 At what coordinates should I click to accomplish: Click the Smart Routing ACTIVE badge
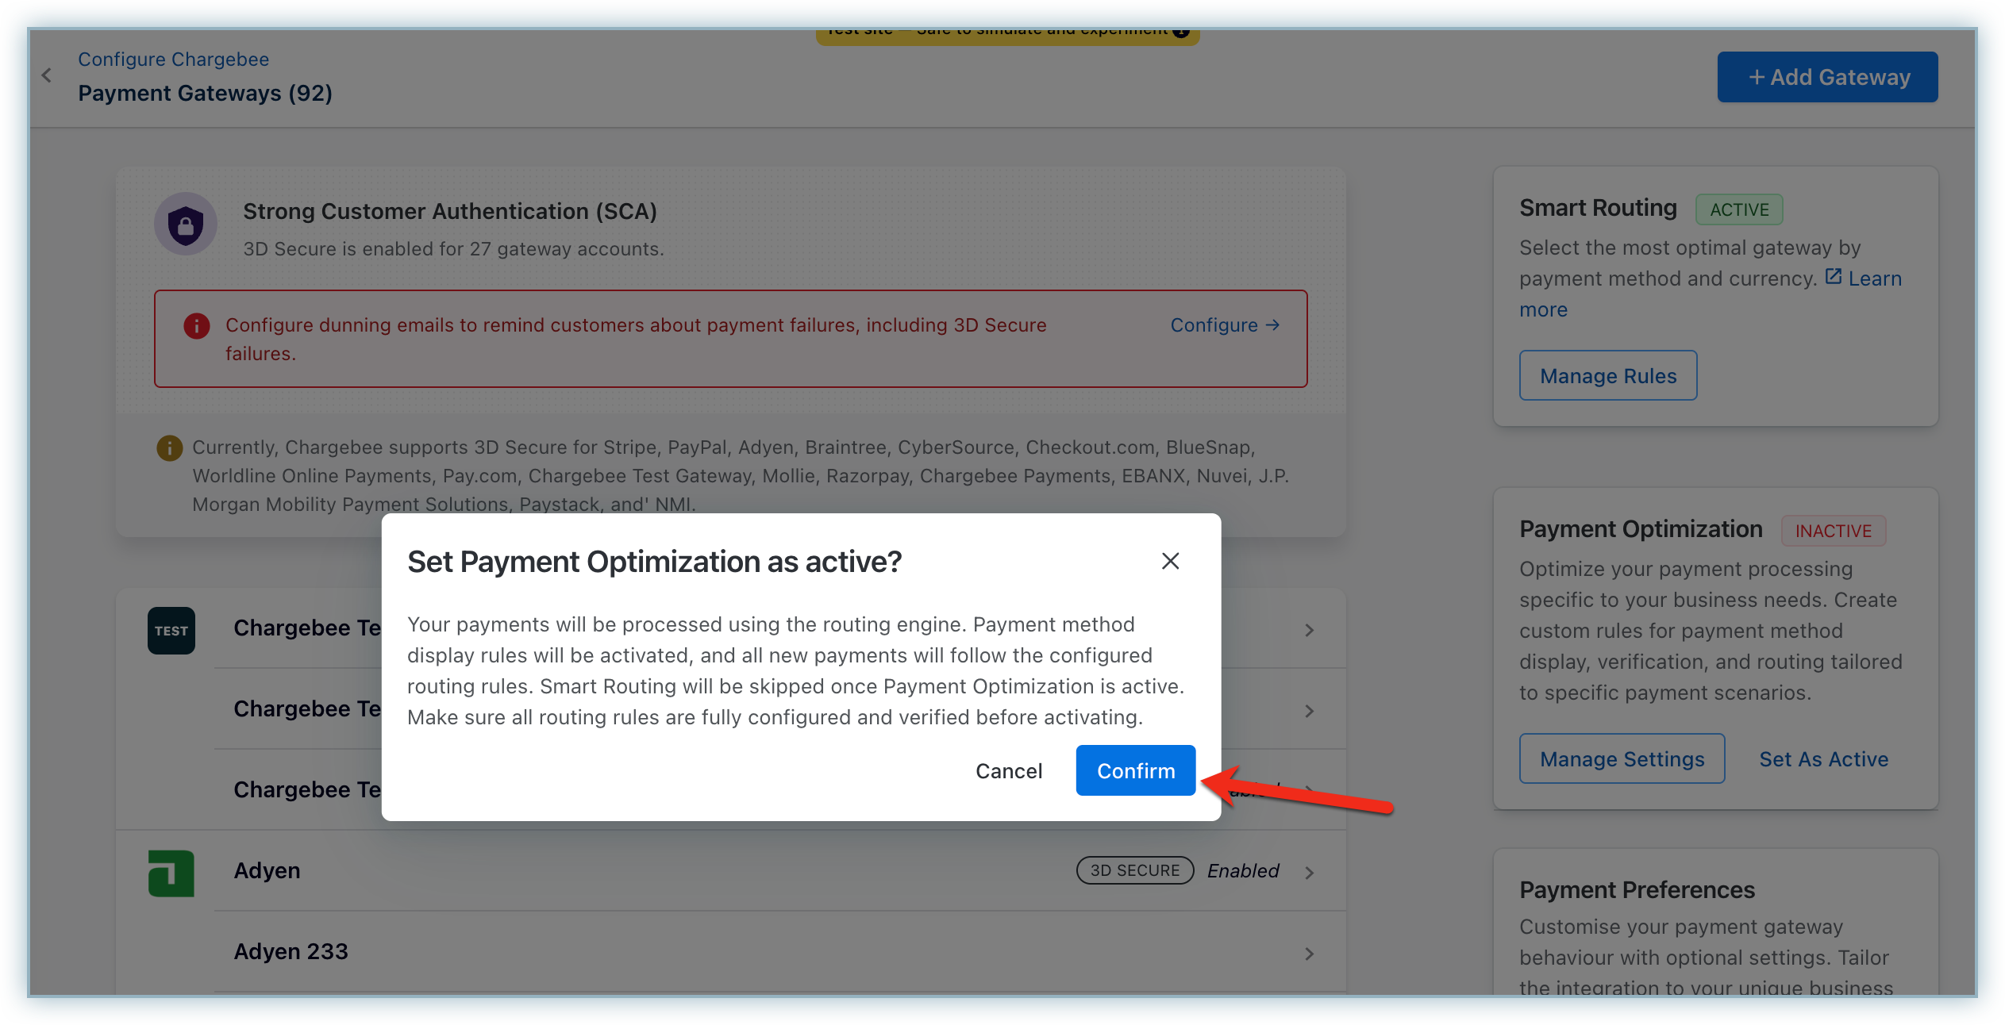(1739, 209)
